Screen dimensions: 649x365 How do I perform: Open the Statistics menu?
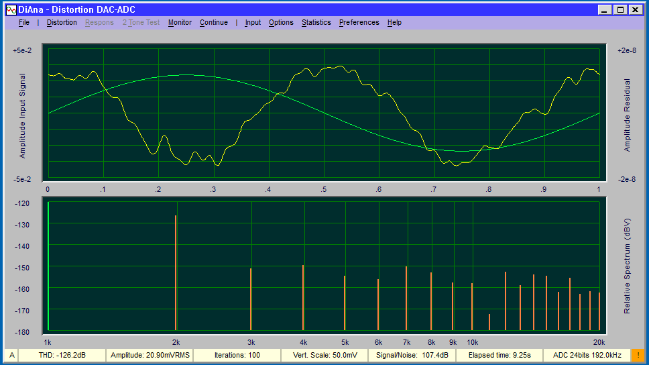[x=316, y=22]
